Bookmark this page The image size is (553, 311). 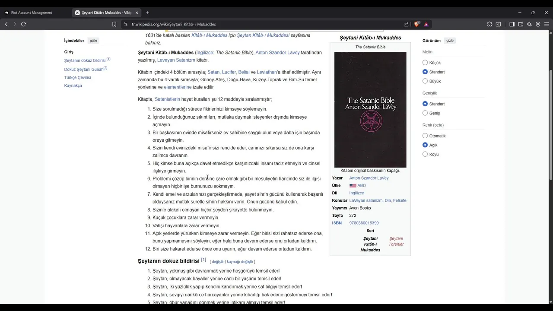114,24
